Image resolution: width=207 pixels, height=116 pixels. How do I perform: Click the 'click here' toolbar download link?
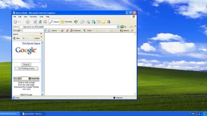pyautogui.click(x=27, y=89)
